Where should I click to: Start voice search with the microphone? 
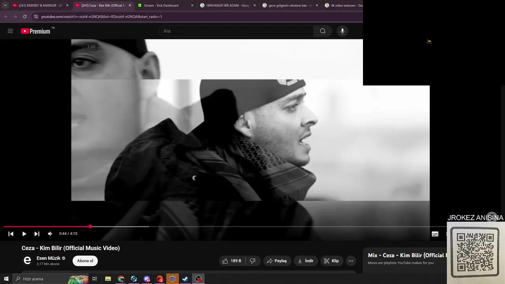tap(342, 31)
